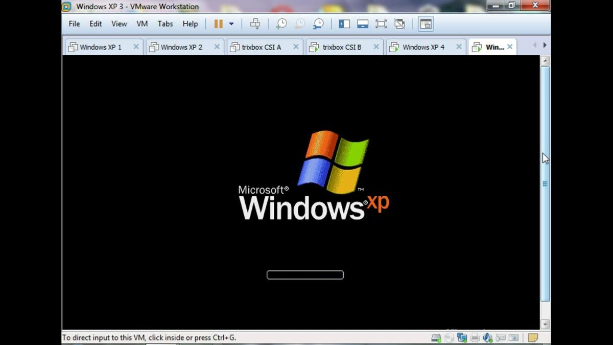Open the snapshot manager icon
613x345 pixels.
(318, 24)
